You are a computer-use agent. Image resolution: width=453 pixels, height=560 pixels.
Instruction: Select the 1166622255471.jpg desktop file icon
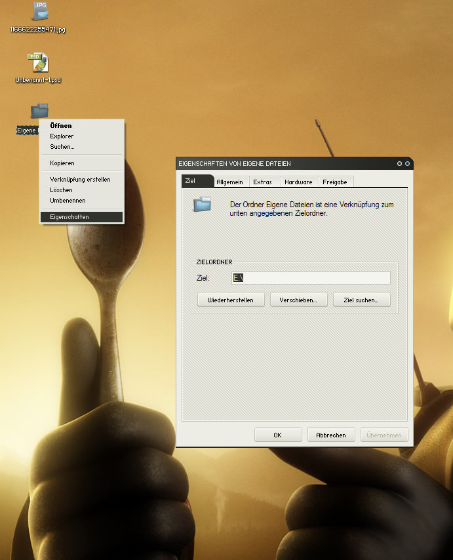point(41,10)
